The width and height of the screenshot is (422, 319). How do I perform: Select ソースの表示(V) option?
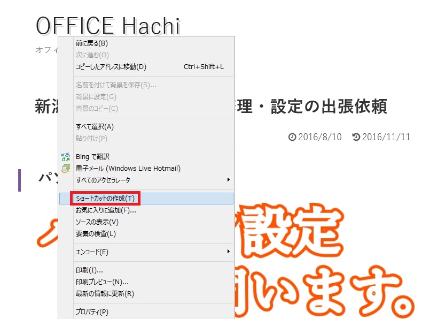146,222
